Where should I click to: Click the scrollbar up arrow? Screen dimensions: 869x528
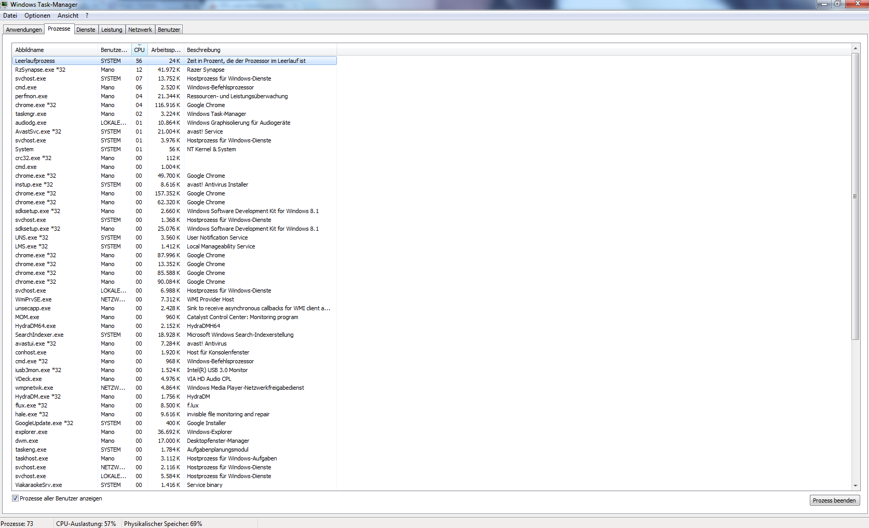point(856,48)
